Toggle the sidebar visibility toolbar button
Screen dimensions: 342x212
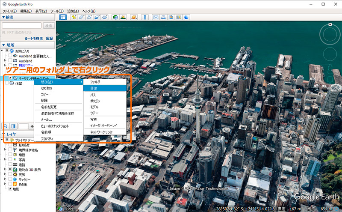coord(63,17)
